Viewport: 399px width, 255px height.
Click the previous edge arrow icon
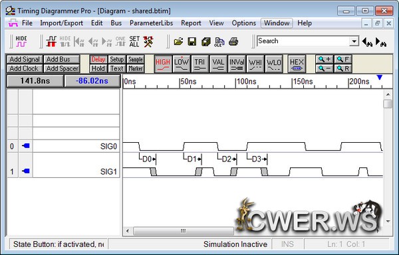coord(93,41)
